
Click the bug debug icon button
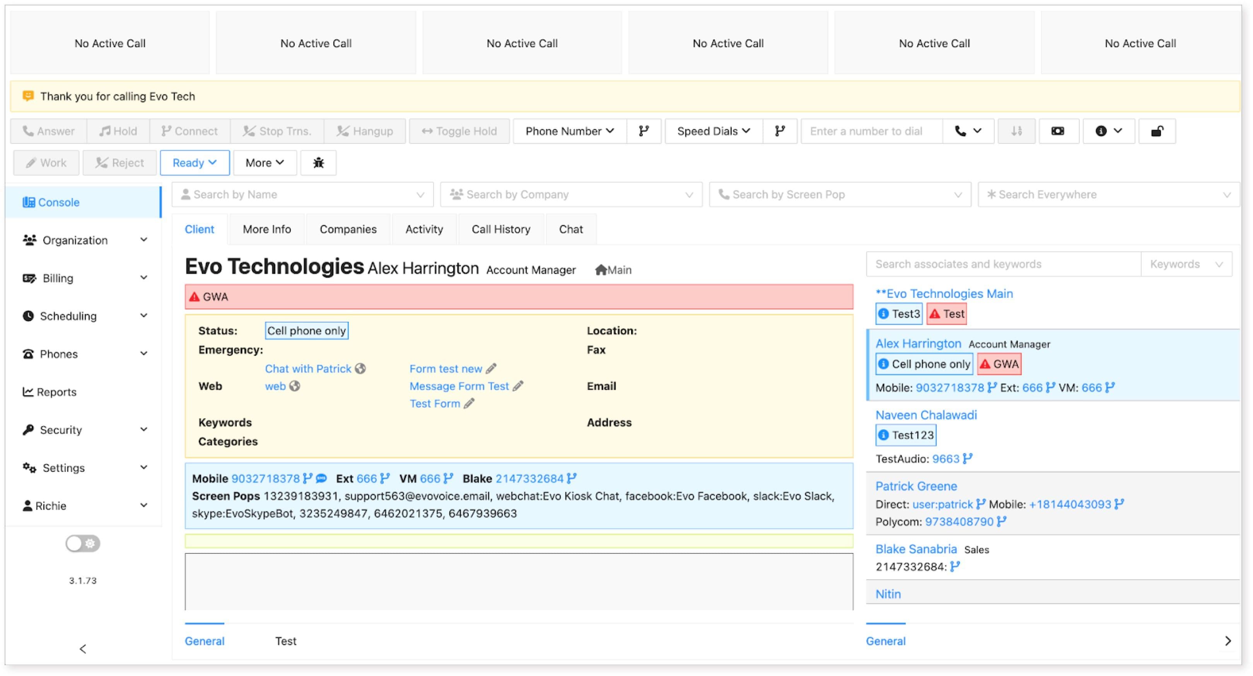pyautogui.click(x=318, y=162)
